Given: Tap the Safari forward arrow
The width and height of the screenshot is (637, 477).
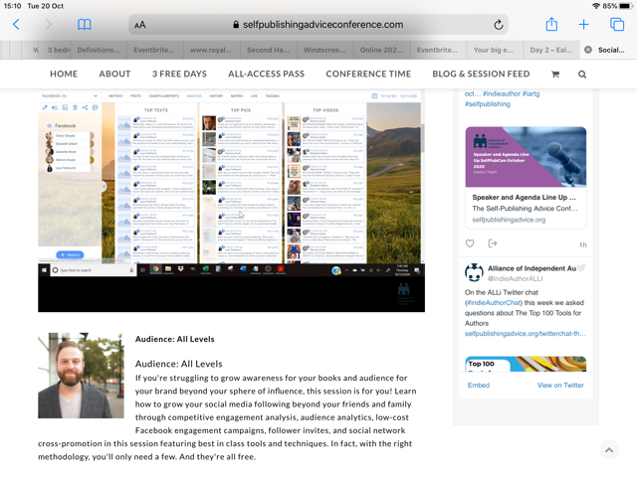Looking at the screenshot, I should click(48, 24).
